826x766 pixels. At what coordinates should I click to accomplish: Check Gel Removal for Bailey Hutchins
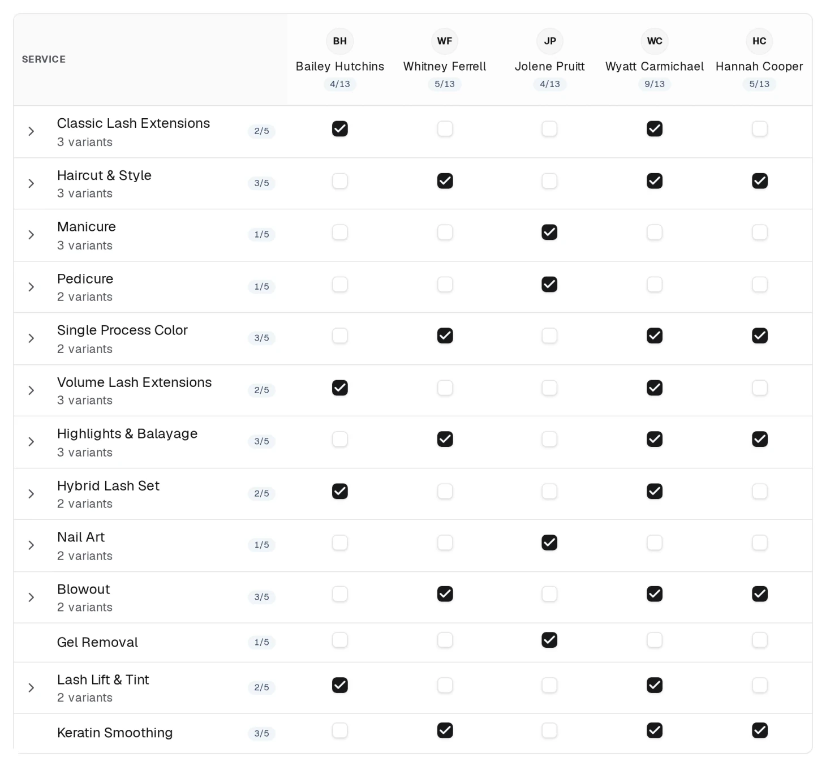pos(340,640)
